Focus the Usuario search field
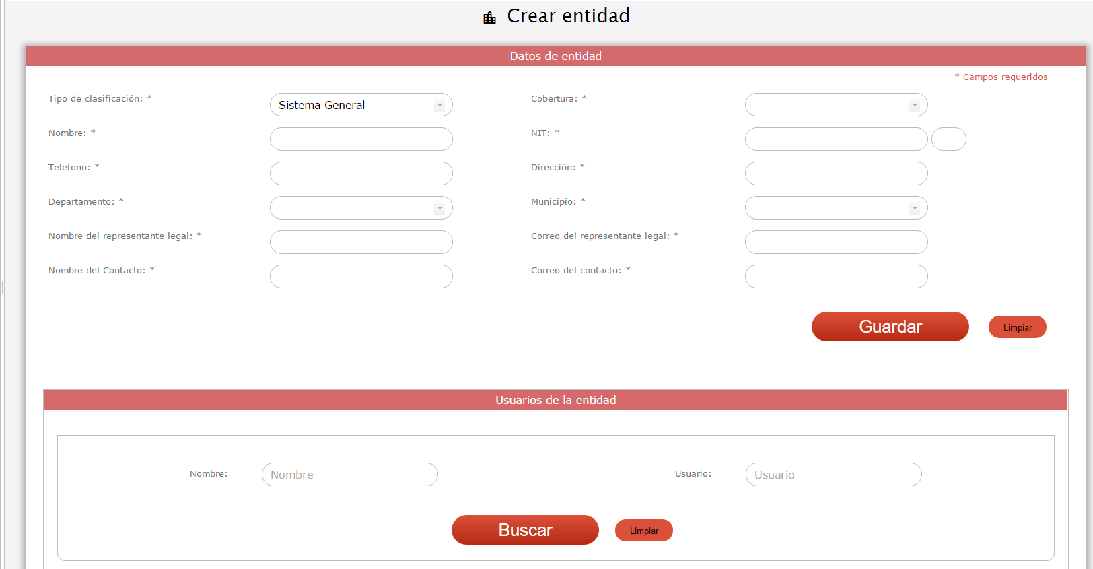1093x569 pixels. pos(833,475)
